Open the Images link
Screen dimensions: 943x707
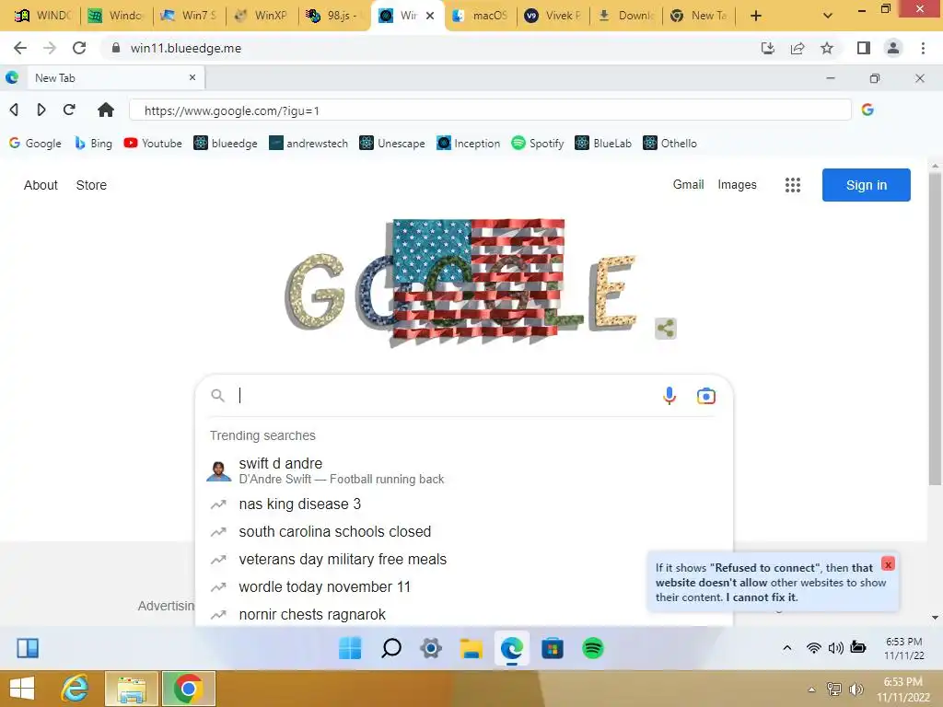(x=737, y=184)
